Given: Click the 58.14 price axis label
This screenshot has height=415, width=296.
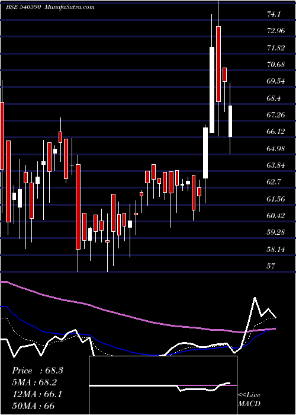Looking at the screenshot, I should (x=276, y=250).
